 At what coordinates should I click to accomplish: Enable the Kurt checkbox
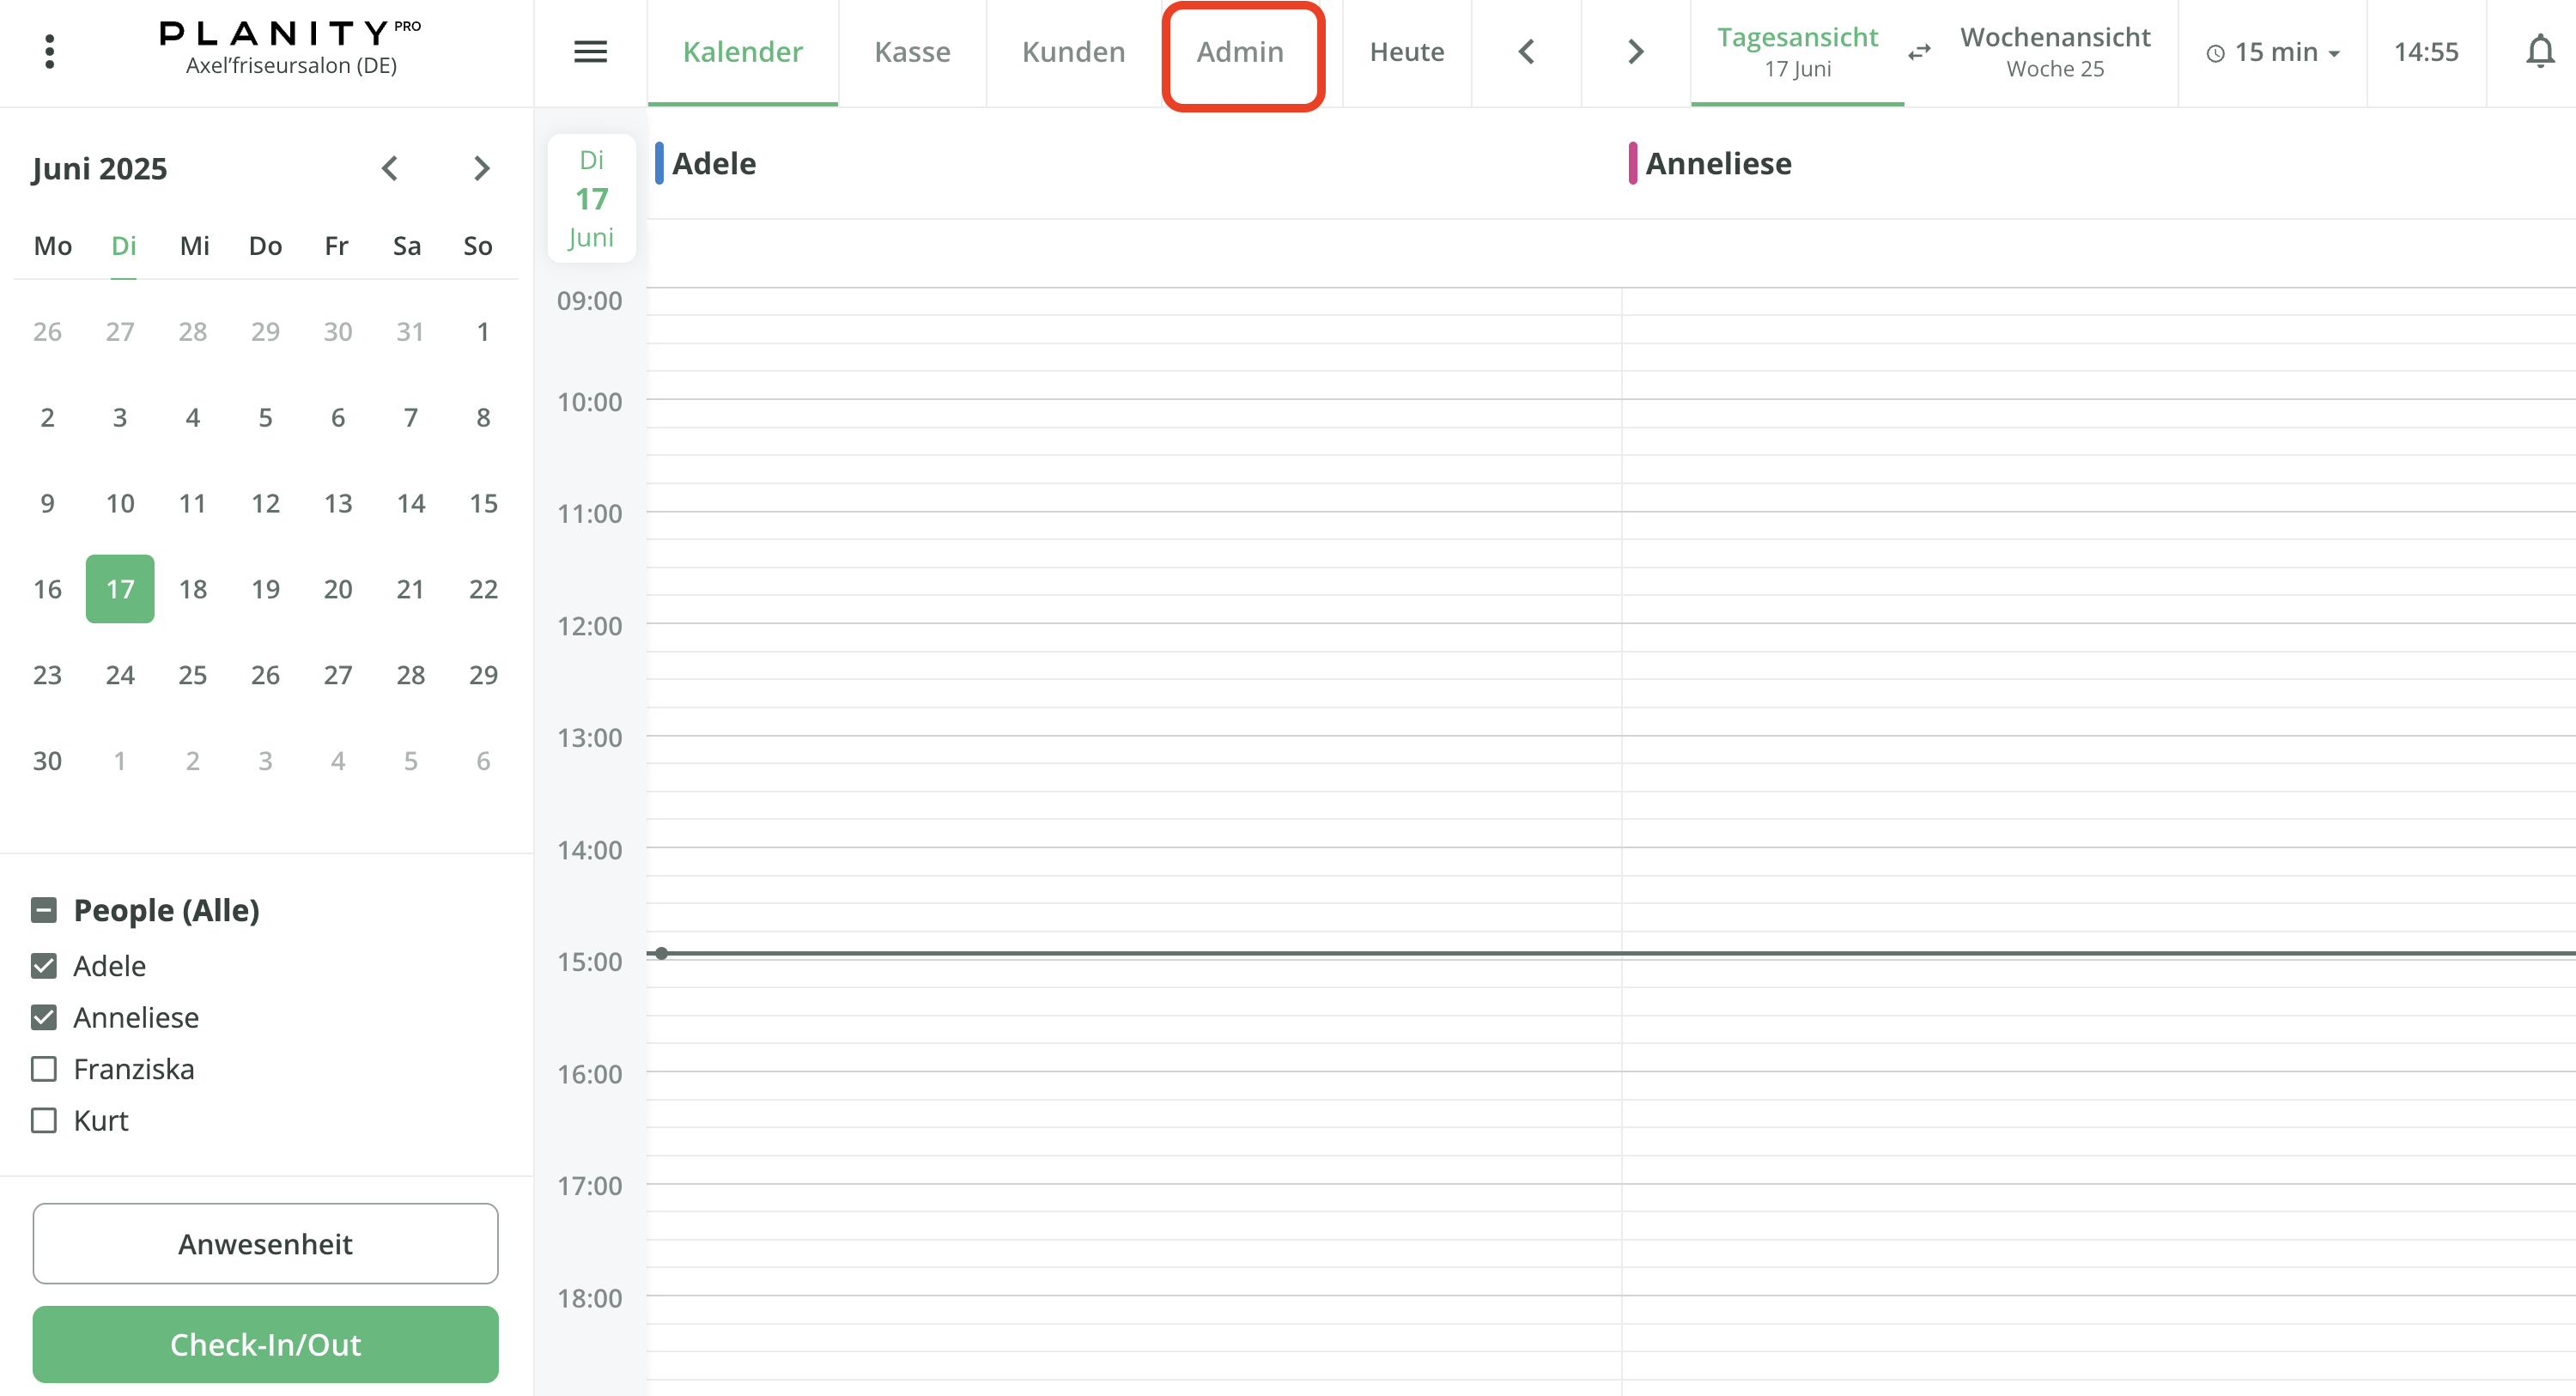[44, 1120]
